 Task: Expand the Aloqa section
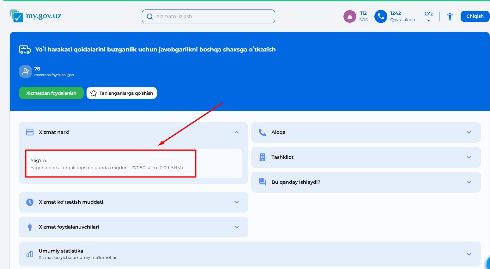(x=469, y=132)
